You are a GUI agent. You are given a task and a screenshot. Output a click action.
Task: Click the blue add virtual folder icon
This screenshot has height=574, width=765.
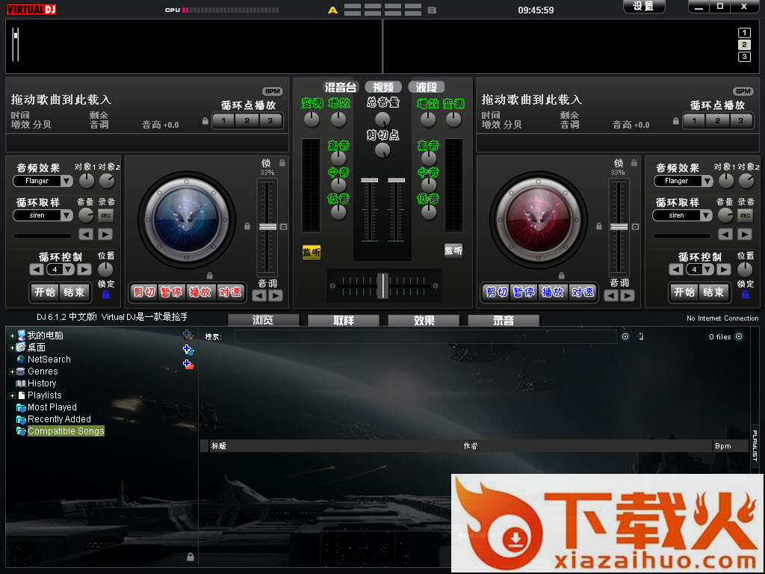188,350
